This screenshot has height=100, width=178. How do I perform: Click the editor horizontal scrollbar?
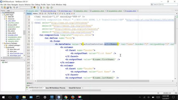click(93, 81)
